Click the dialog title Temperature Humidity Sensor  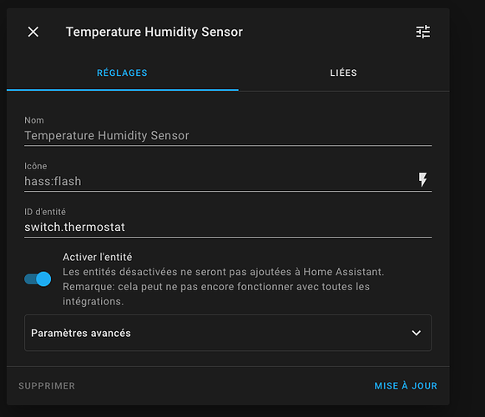coord(154,32)
